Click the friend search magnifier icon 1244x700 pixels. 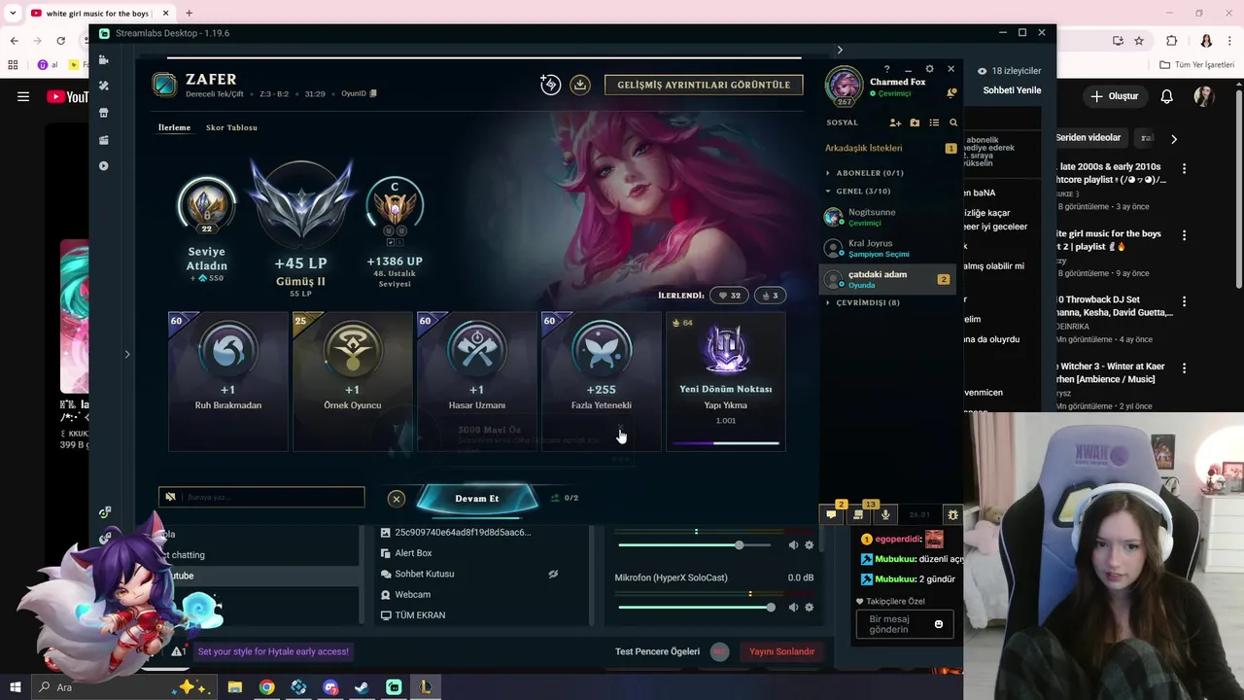coord(953,122)
